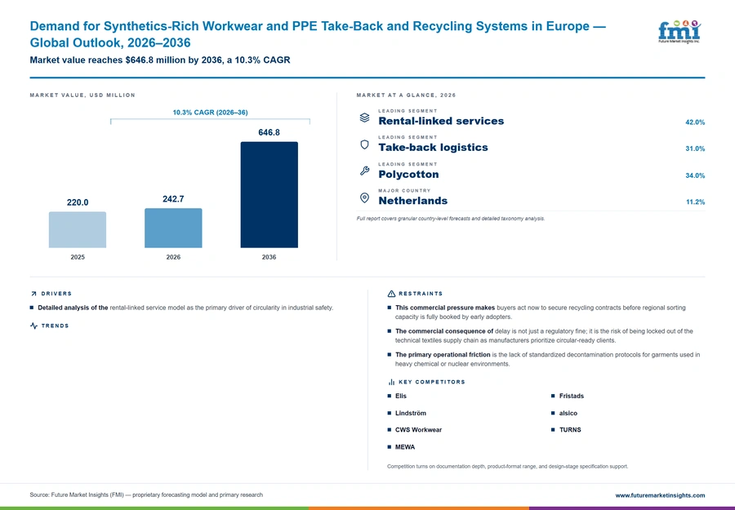Click the pulse icon next to Trends
The width and height of the screenshot is (735, 510).
[x=33, y=326]
